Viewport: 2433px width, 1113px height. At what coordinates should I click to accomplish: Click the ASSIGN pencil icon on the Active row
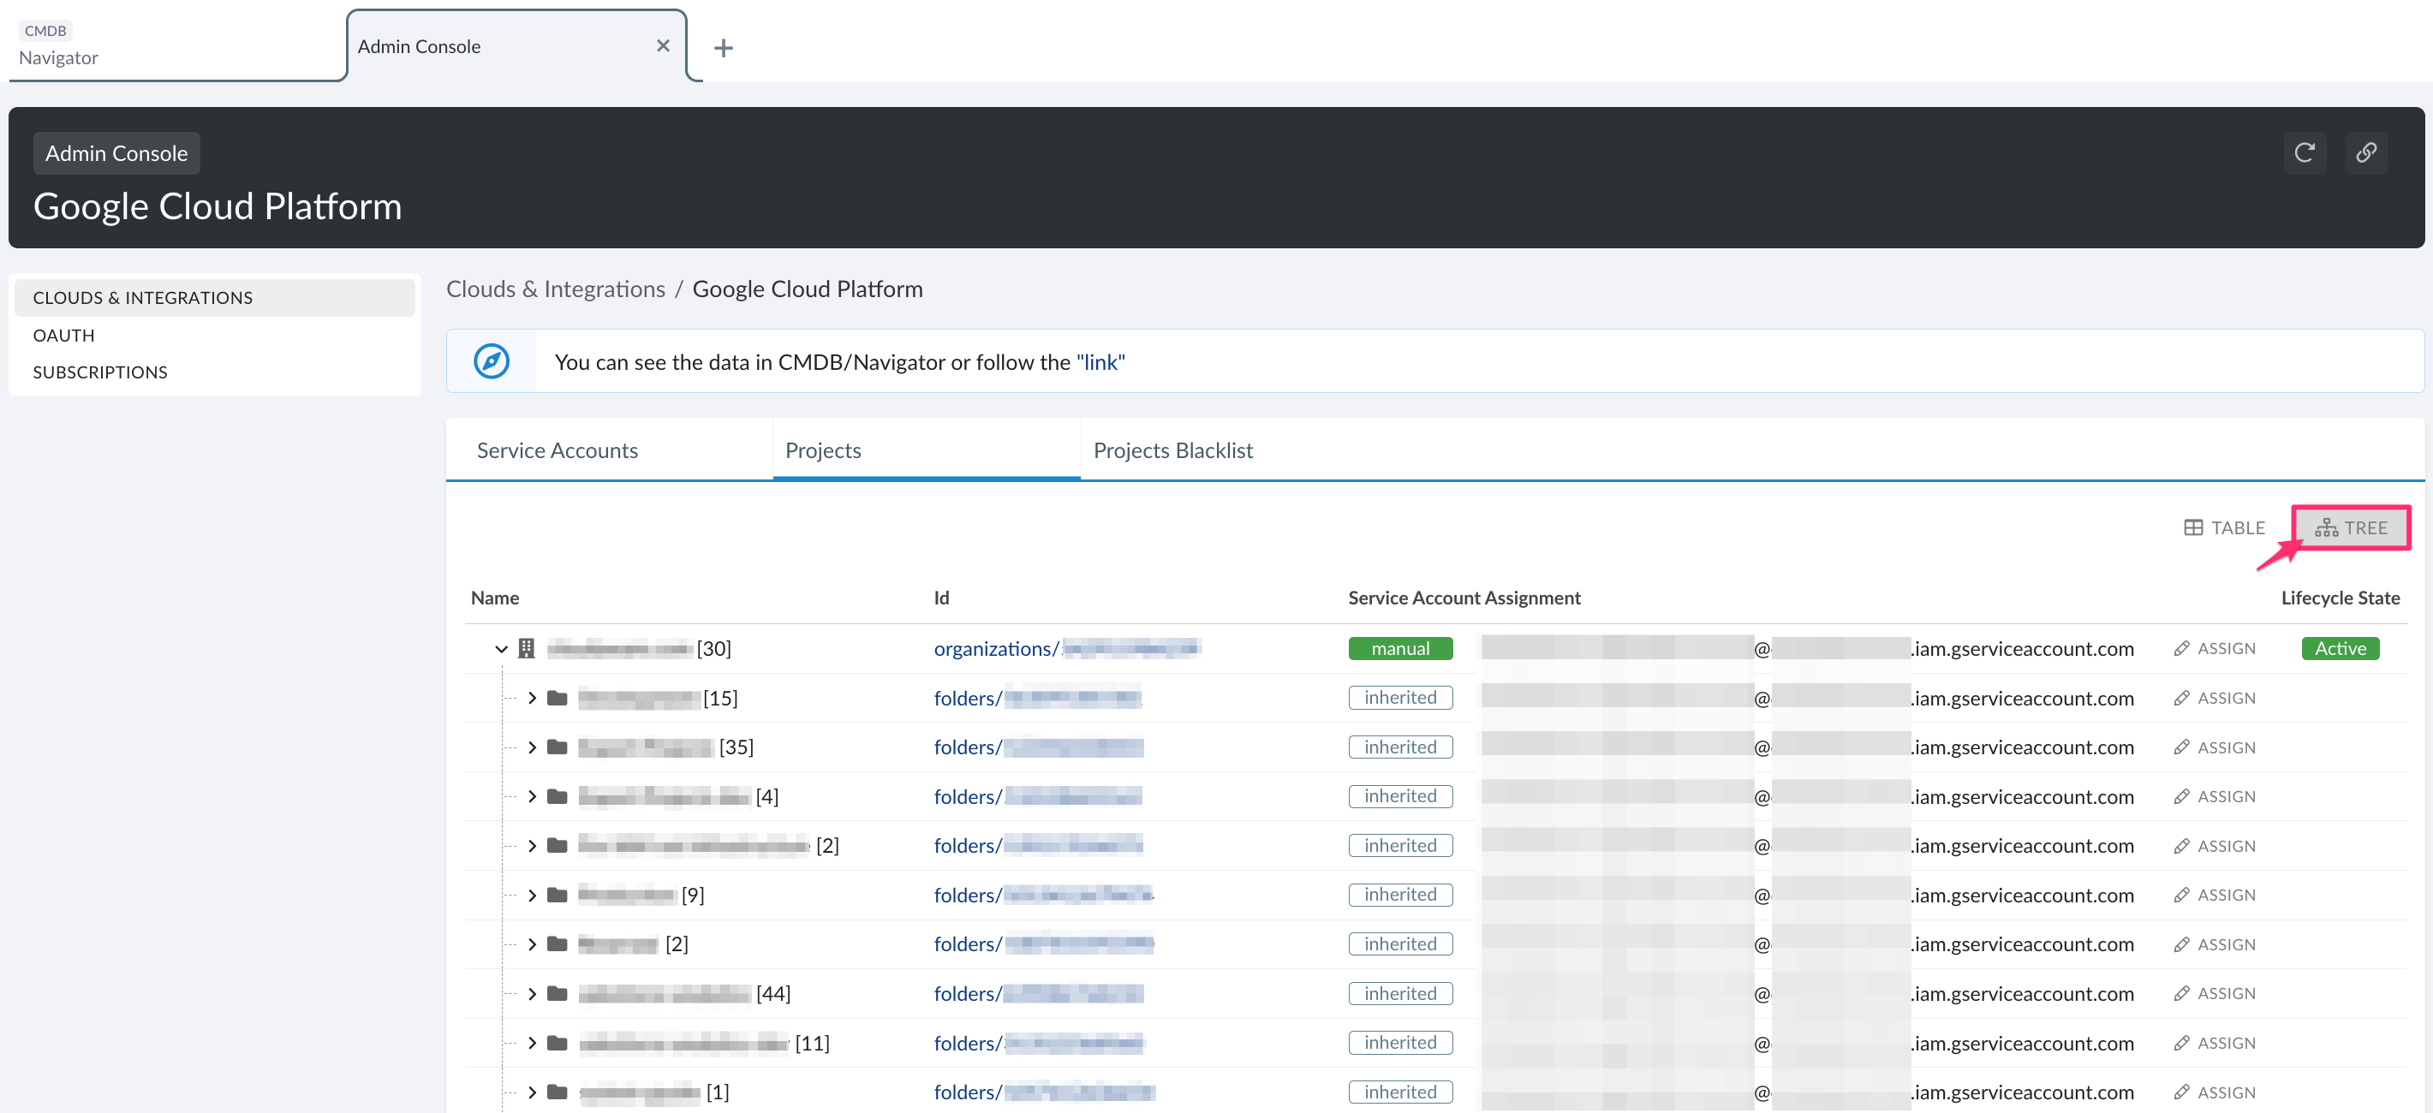coord(2182,649)
